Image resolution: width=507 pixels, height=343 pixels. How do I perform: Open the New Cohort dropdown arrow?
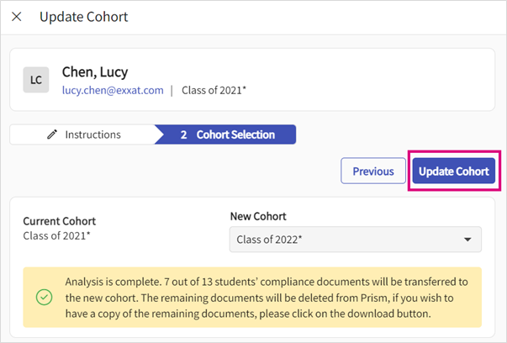click(467, 240)
